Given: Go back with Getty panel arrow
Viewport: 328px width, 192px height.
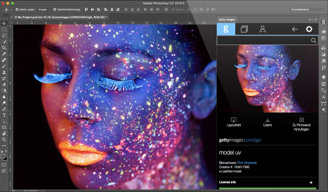Looking at the screenshot, I should point(295,29).
